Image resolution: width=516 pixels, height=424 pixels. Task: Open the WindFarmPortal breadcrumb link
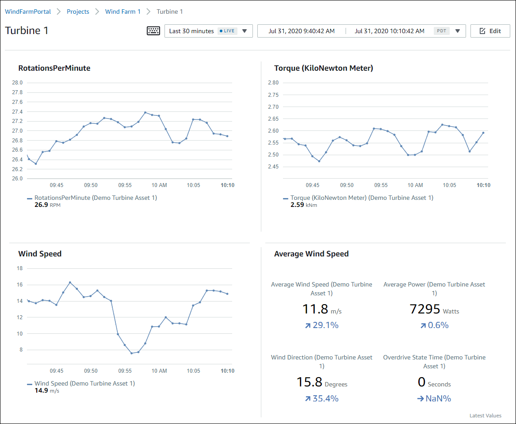(x=27, y=11)
